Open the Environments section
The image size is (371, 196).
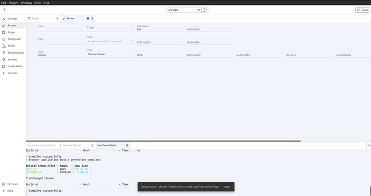coord(16,53)
